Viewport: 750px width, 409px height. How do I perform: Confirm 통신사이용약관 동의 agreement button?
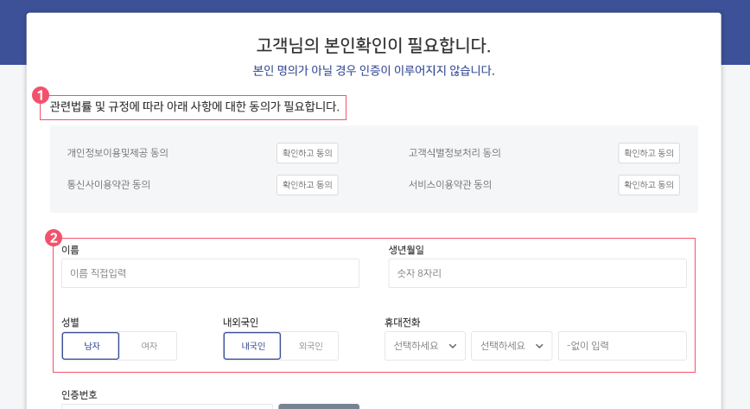(307, 185)
